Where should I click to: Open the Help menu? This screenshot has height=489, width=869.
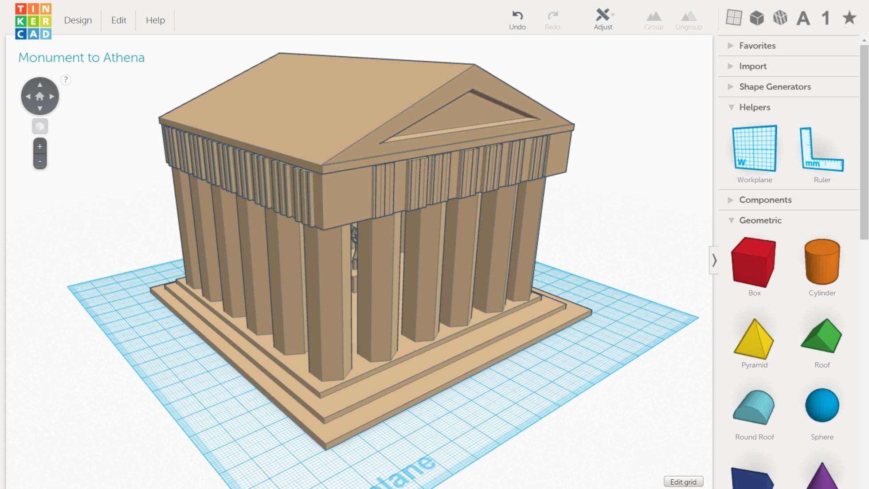(x=154, y=20)
